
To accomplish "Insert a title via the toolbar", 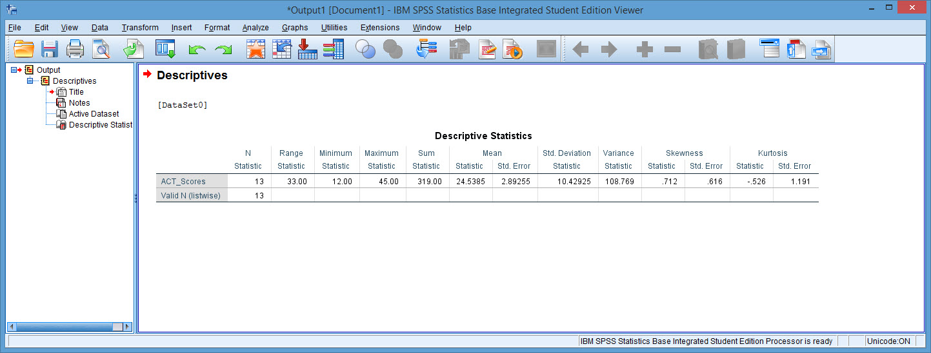I will (x=796, y=50).
